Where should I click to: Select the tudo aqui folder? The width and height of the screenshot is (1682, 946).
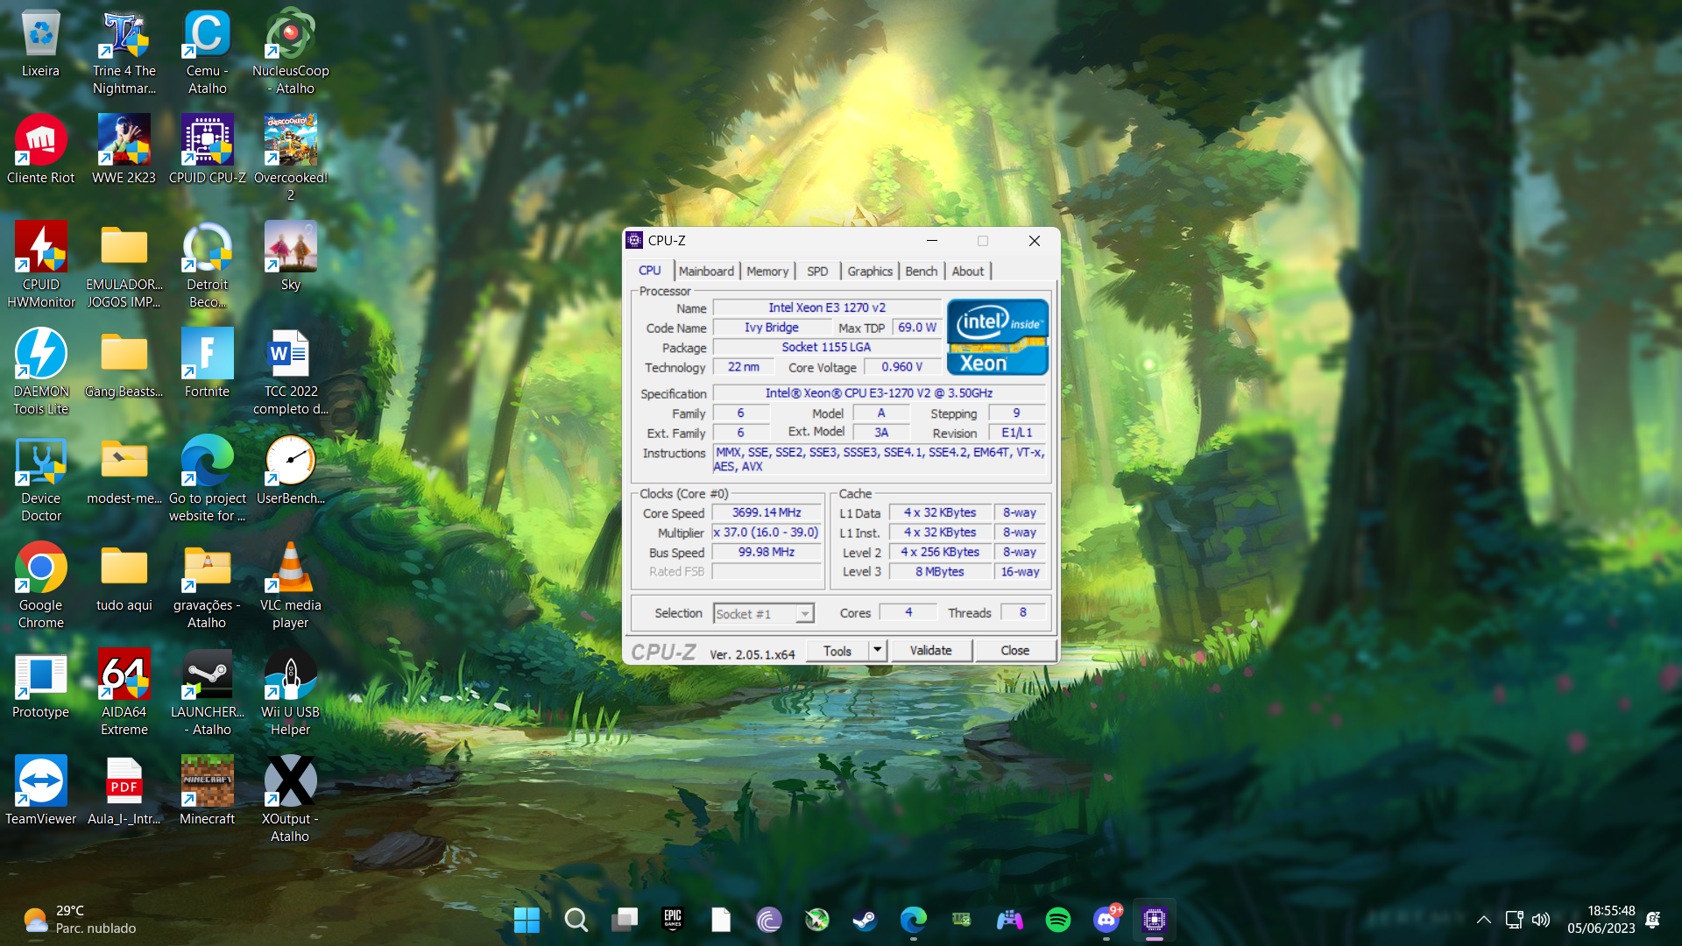[x=124, y=578]
